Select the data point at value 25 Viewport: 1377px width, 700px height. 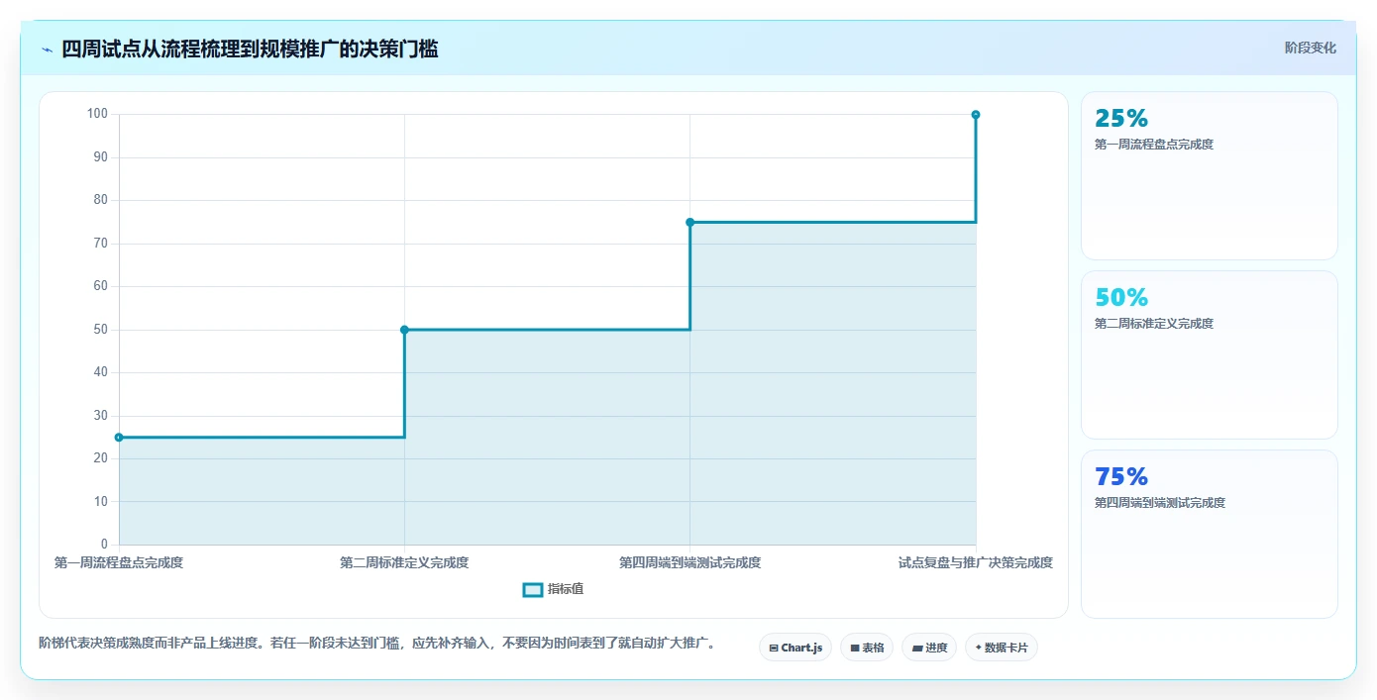point(119,437)
